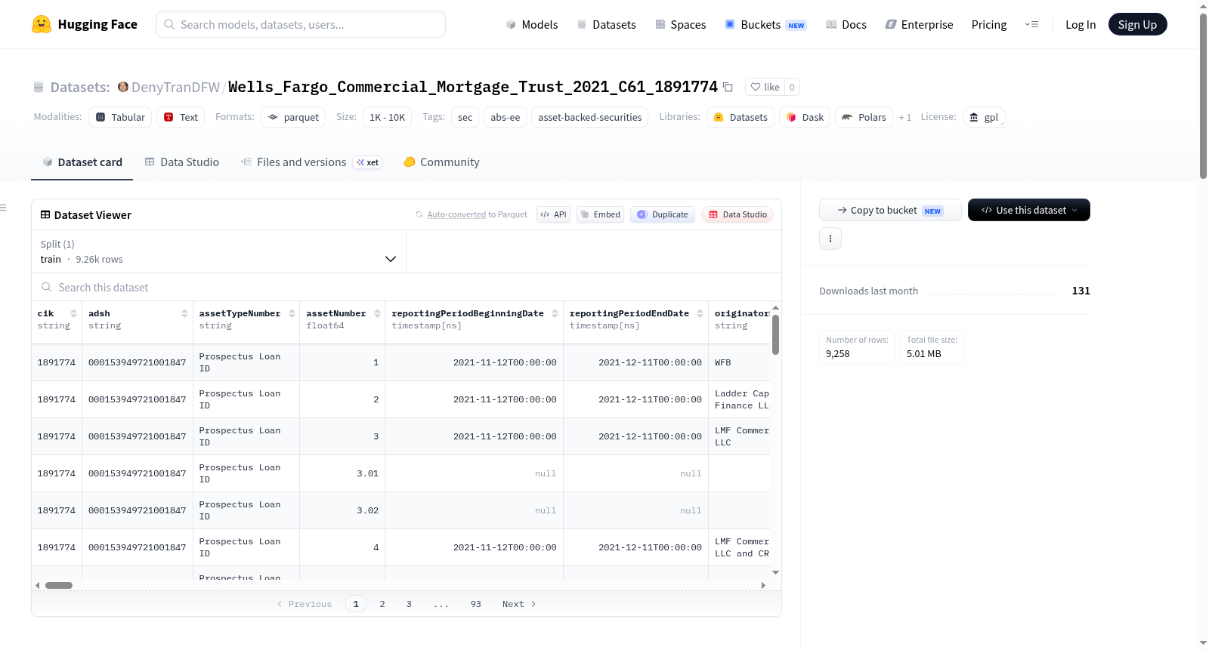Show the +1 additional libraries

point(905,117)
